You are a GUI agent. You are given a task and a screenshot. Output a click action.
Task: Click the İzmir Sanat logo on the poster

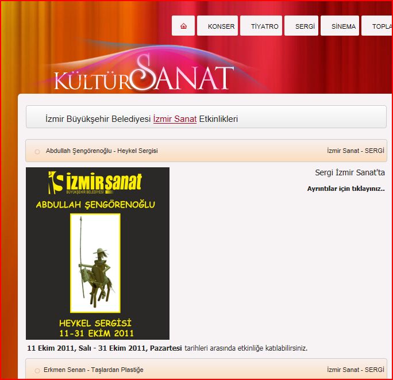95,182
